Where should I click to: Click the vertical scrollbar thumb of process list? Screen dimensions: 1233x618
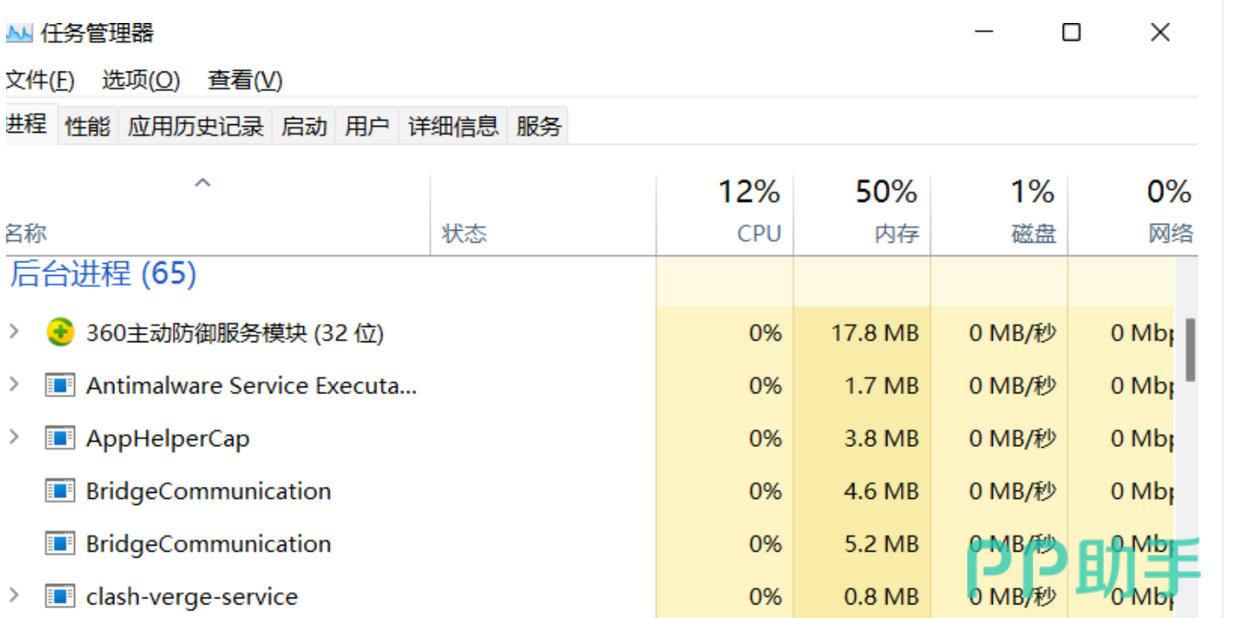(x=1191, y=350)
